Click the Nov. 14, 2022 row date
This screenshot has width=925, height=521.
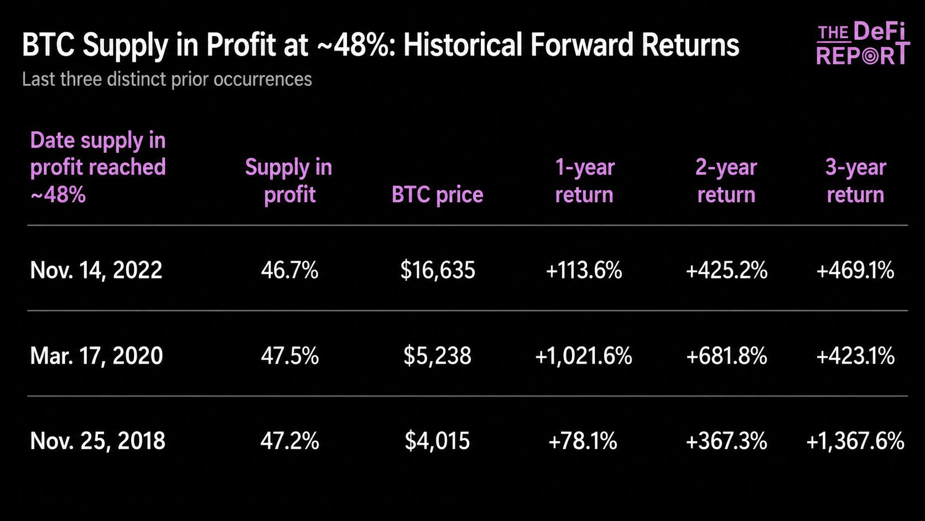point(96,270)
